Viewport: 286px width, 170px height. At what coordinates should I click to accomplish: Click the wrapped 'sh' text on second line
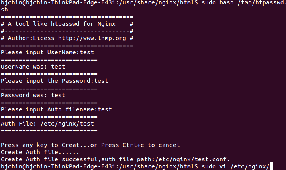(x=4, y=10)
